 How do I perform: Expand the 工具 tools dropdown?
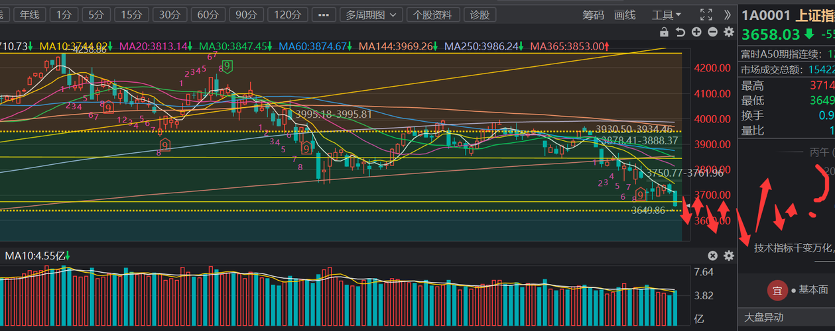[667, 15]
